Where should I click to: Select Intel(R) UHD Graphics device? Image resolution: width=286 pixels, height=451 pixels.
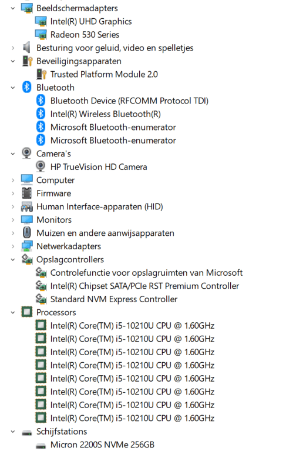[x=91, y=21]
